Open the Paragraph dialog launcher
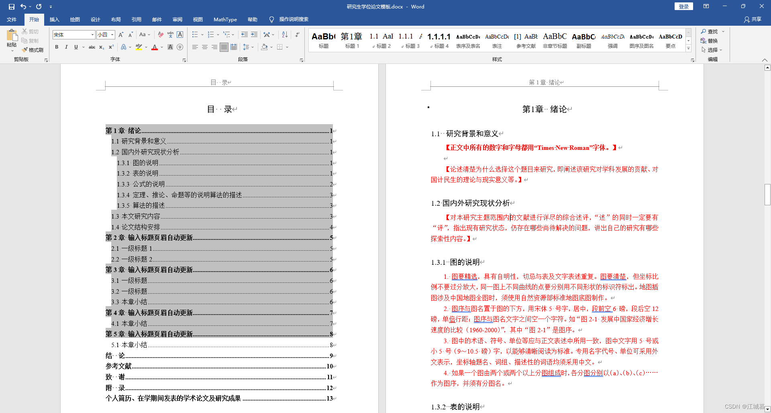This screenshot has height=413, width=771. (301, 60)
